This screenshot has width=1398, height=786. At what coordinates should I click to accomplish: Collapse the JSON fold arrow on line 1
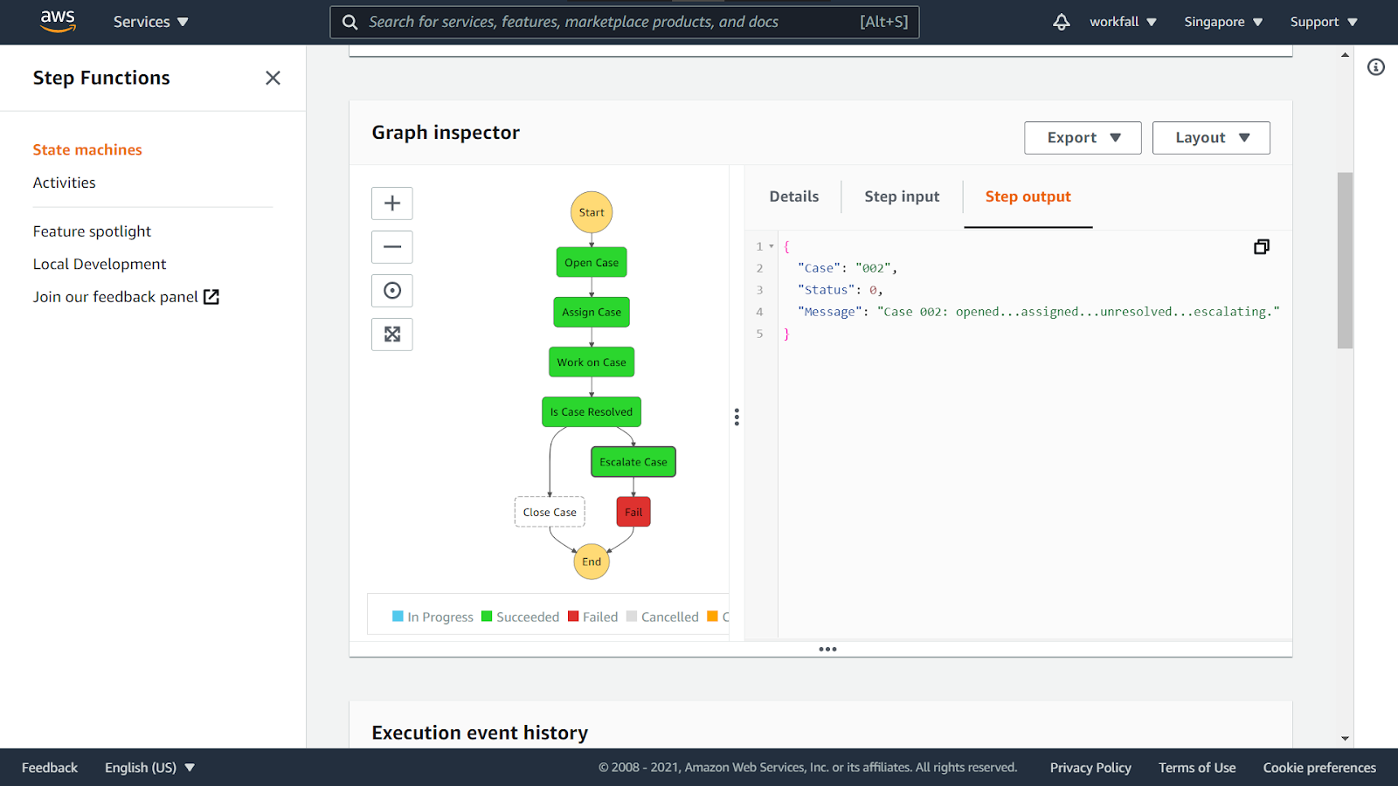pyautogui.click(x=772, y=246)
